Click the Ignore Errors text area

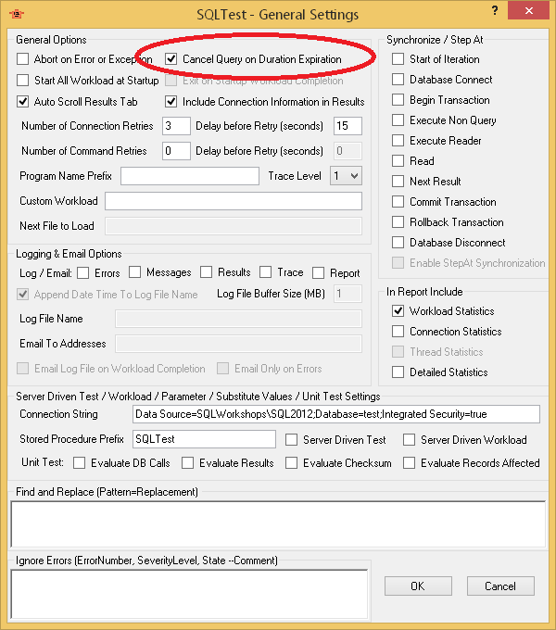189,594
